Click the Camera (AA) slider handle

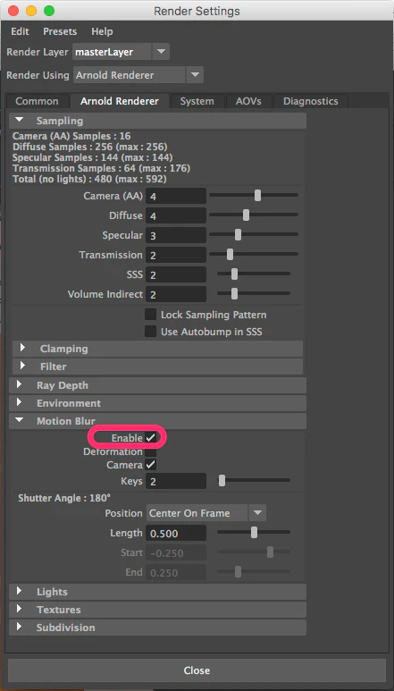pos(257,195)
